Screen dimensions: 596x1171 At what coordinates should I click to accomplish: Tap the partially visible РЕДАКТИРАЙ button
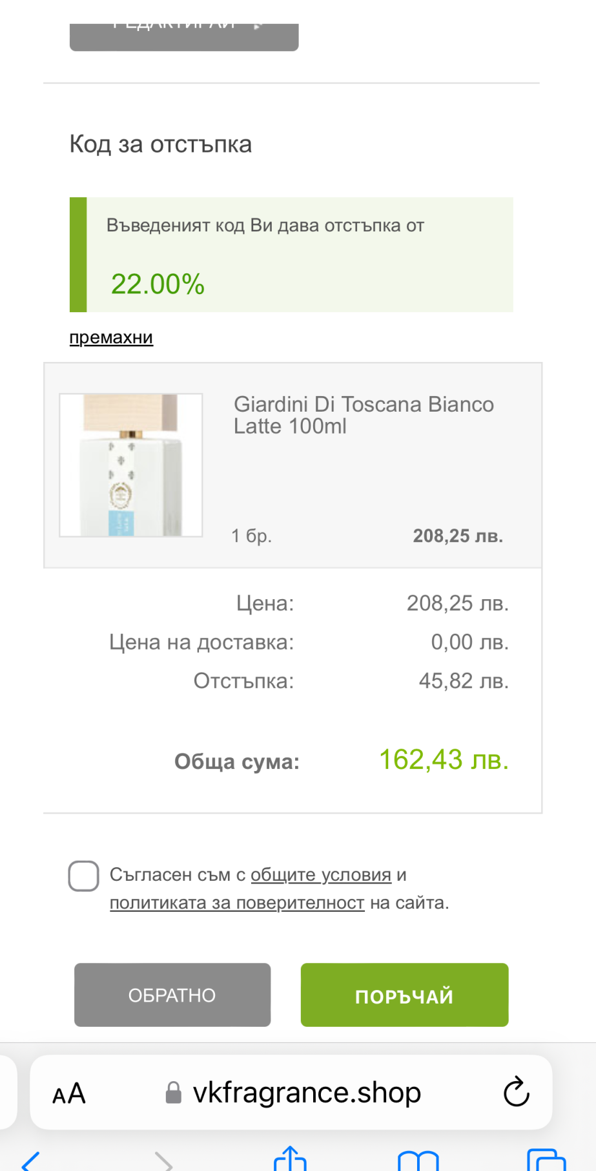(x=184, y=37)
